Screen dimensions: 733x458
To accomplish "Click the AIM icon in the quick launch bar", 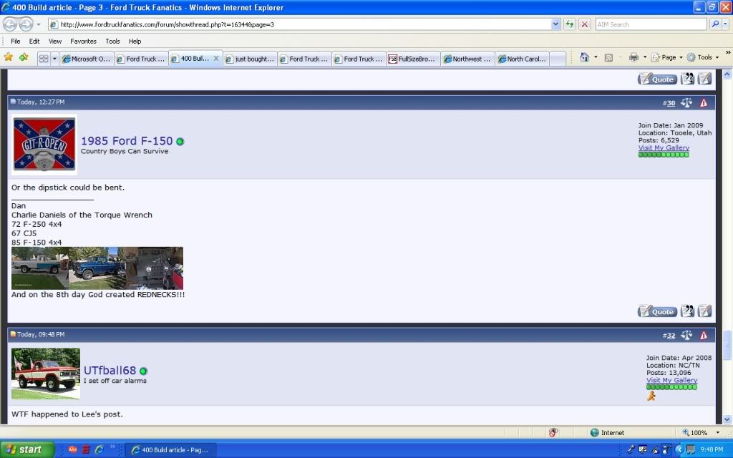I will 72,449.
